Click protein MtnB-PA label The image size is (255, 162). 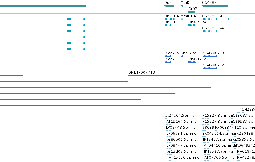point(189,53)
